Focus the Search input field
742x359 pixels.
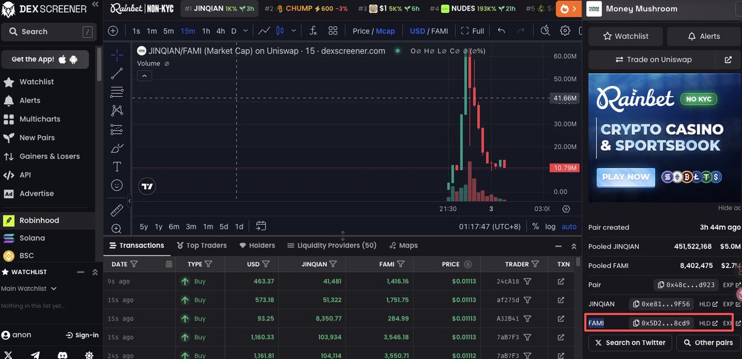pyautogui.click(x=48, y=32)
